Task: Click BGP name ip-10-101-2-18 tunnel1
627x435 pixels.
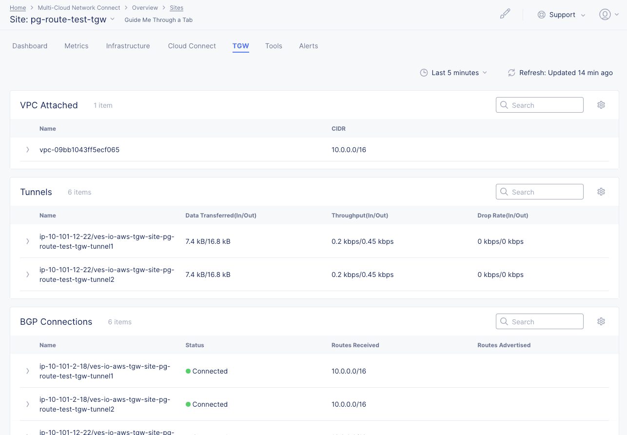Action: point(105,371)
